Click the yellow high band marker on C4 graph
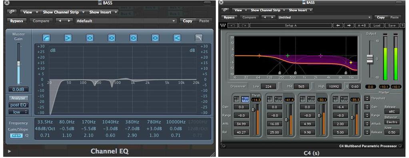The height and width of the screenshot is (158, 409). coord(351,63)
